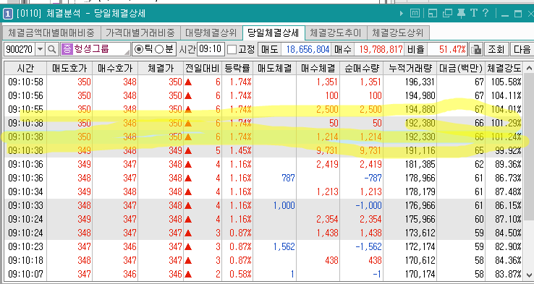Image resolution: width=534 pixels, height=284 pixels.
Task: Click the 매수호가 column header
Action: point(115,69)
